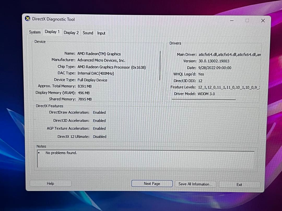
Task: Click total memory value '8391 MB'
Action: (x=85, y=86)
